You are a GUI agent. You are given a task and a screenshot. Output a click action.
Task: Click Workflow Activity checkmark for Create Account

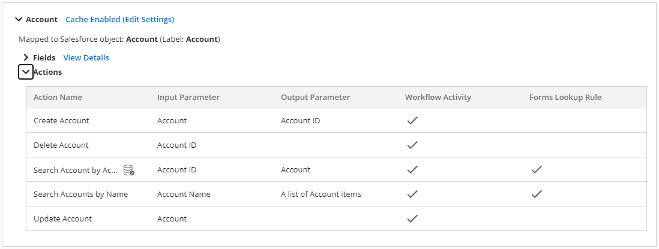tap(412, 120)
